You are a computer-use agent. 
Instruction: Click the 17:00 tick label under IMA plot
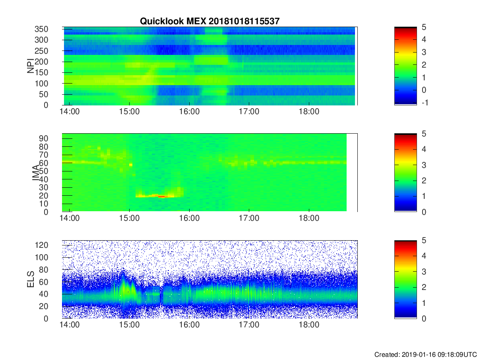249,218
